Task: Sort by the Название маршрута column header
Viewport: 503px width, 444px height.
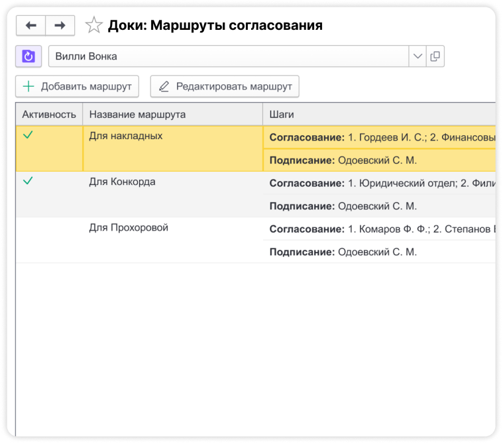Action: point(172,114)
